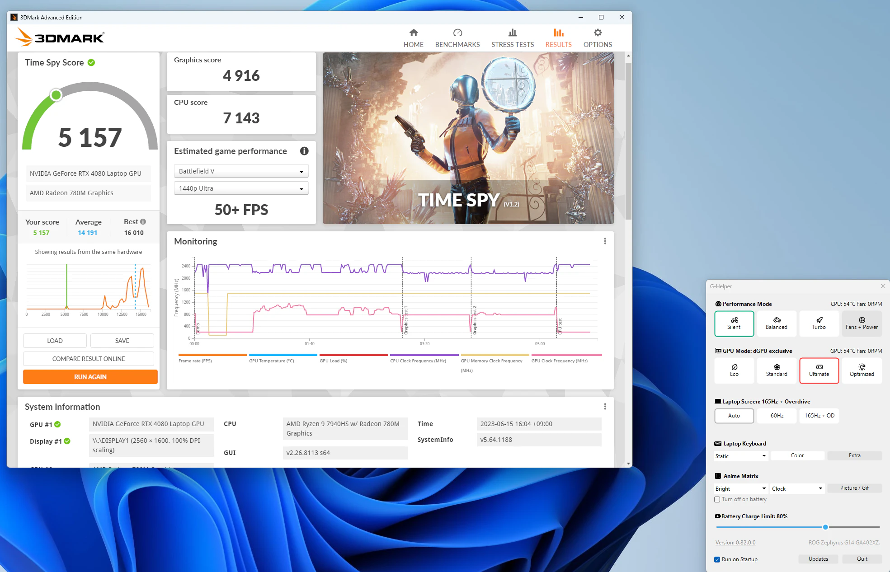Click the green check next to GPU #1

pos(57,424)
